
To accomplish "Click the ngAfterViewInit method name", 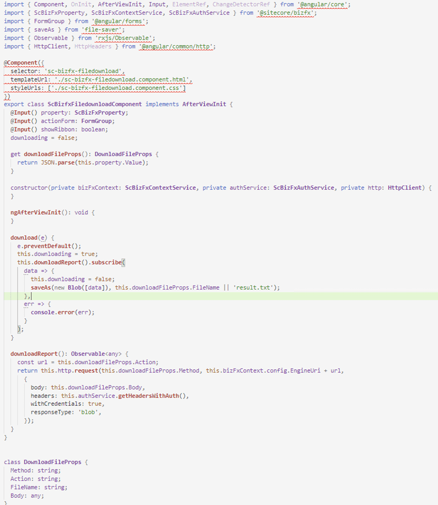I will [x=36, y=212].
